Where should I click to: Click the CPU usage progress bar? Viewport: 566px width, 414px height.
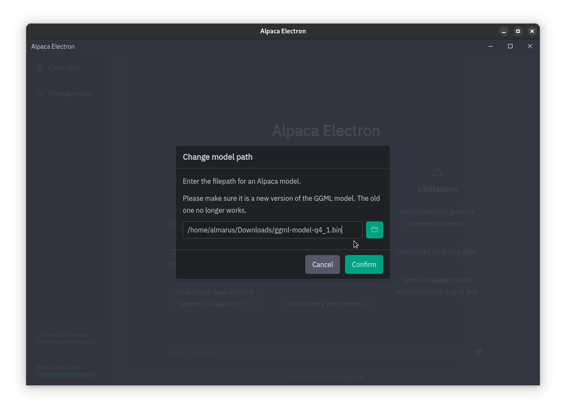coord(67,342)
